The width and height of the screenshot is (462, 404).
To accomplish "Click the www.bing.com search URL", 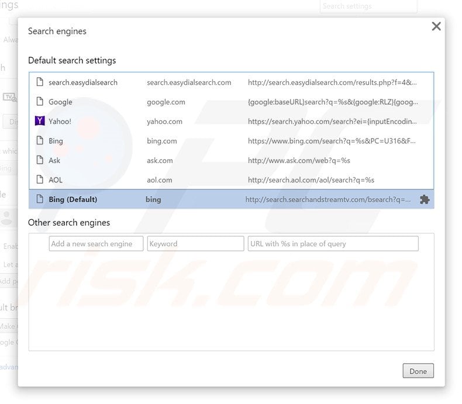I will [332, 141].
